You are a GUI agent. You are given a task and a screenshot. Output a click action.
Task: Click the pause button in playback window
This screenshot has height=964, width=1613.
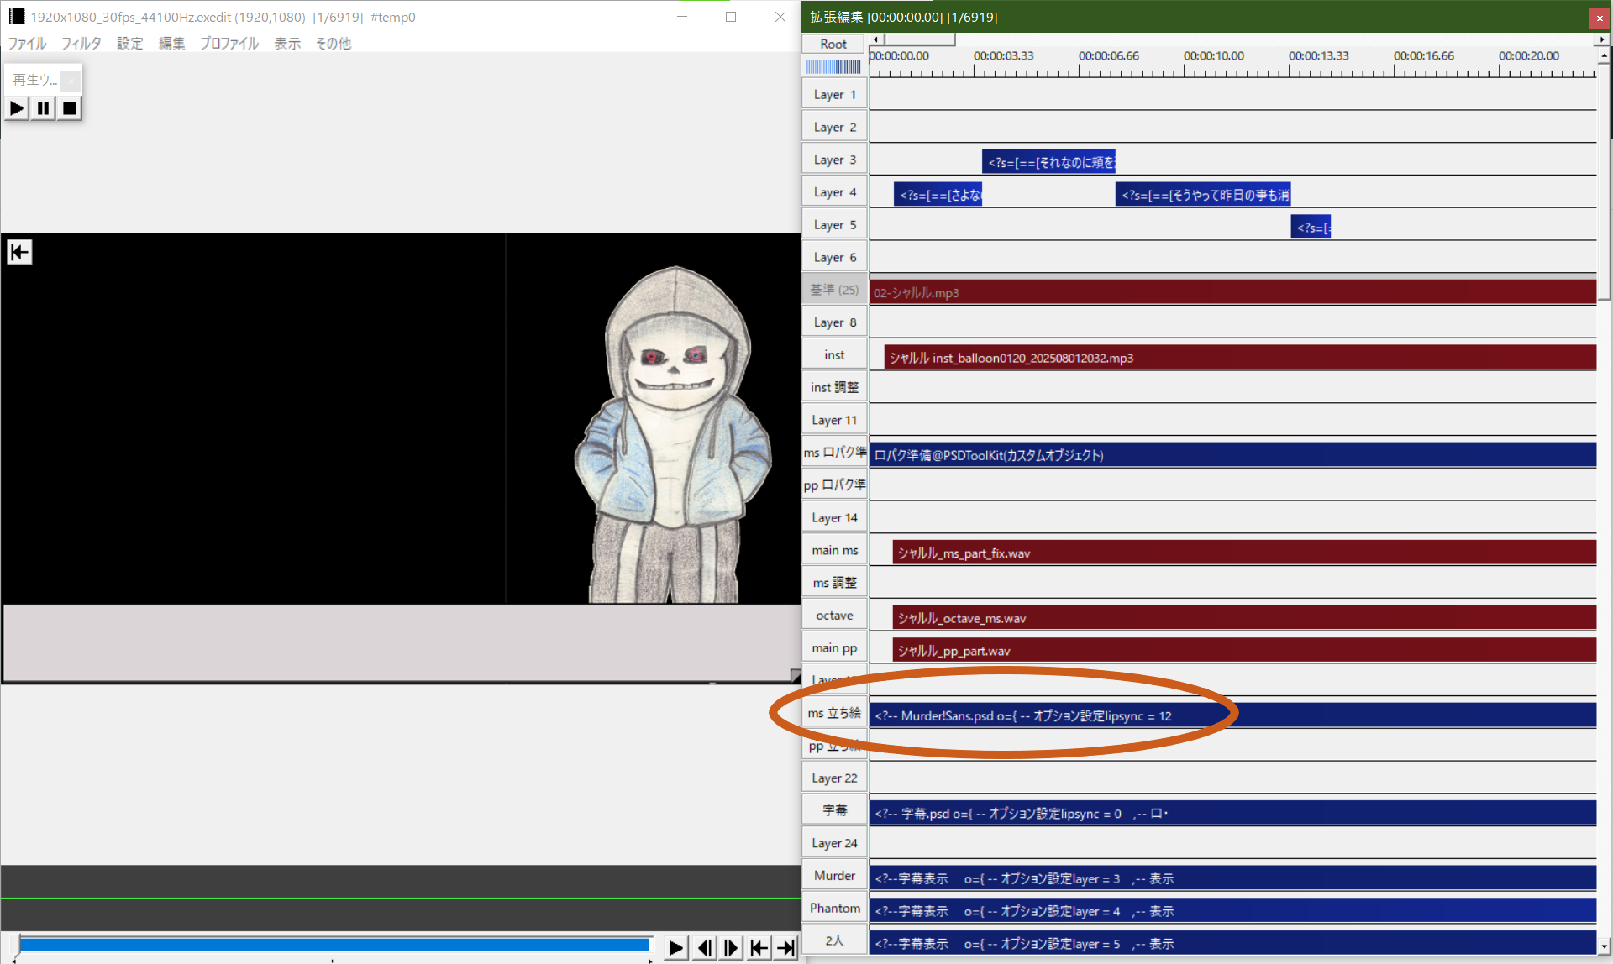pos(43,108)
